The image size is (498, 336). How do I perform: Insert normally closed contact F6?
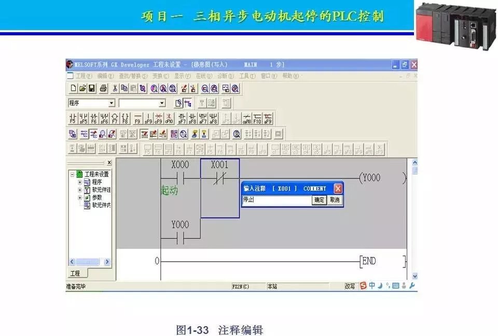(94, 118)
